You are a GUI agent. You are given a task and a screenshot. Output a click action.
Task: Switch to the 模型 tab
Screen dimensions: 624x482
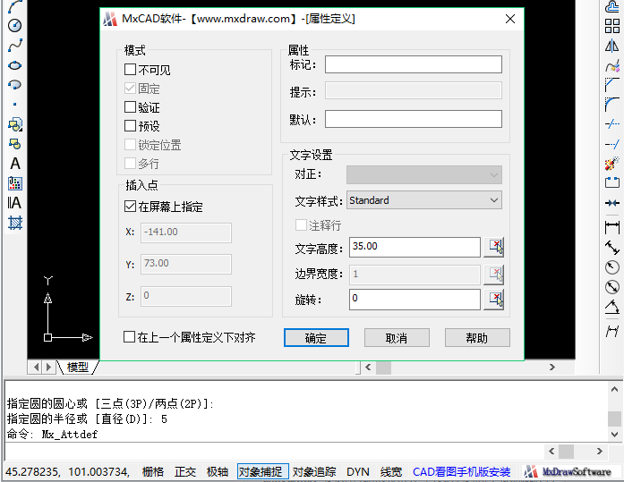[x=78, y=367]
